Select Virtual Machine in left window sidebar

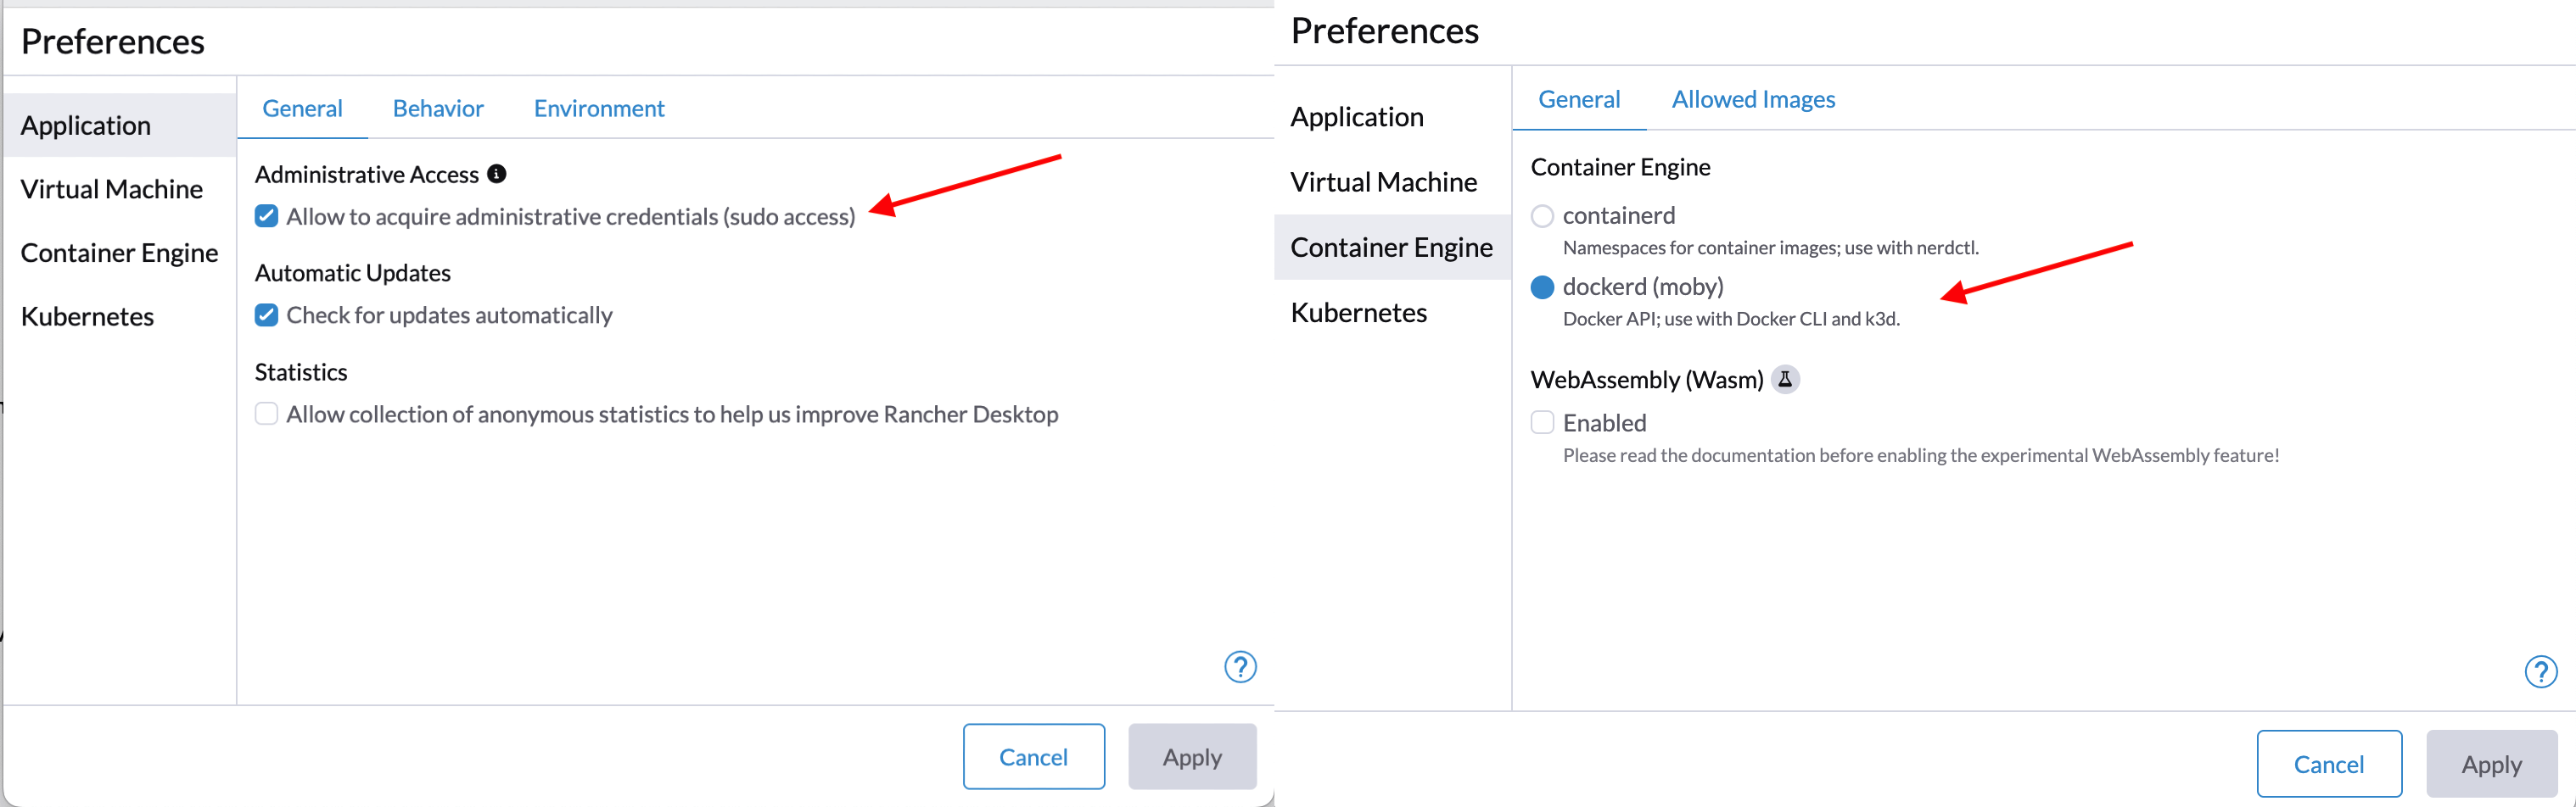click(x=112, y=189)
